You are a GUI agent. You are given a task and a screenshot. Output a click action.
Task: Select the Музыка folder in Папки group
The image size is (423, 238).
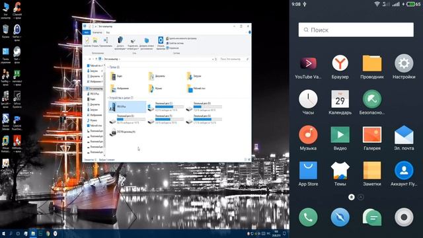point(155,88)
